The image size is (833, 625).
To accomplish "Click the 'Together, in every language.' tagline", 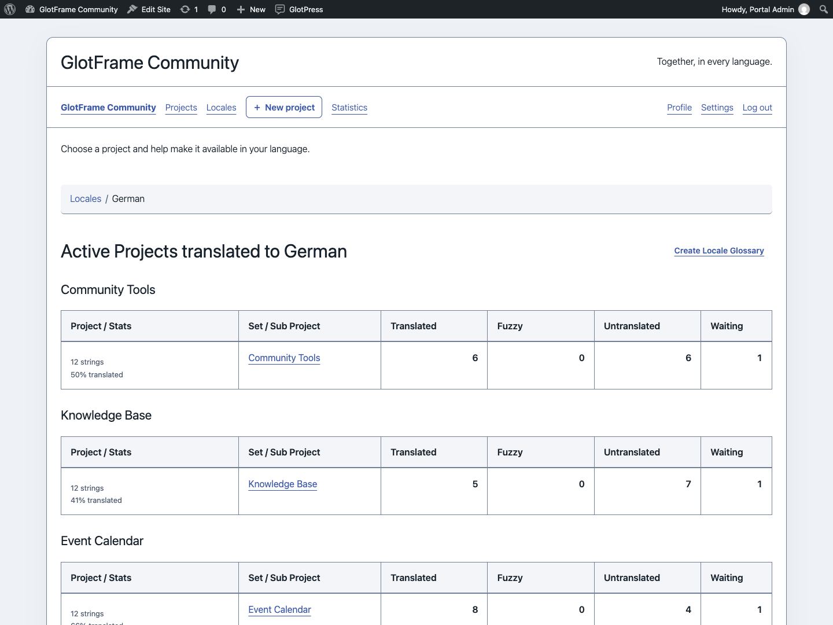I will (x=714, y=62).
